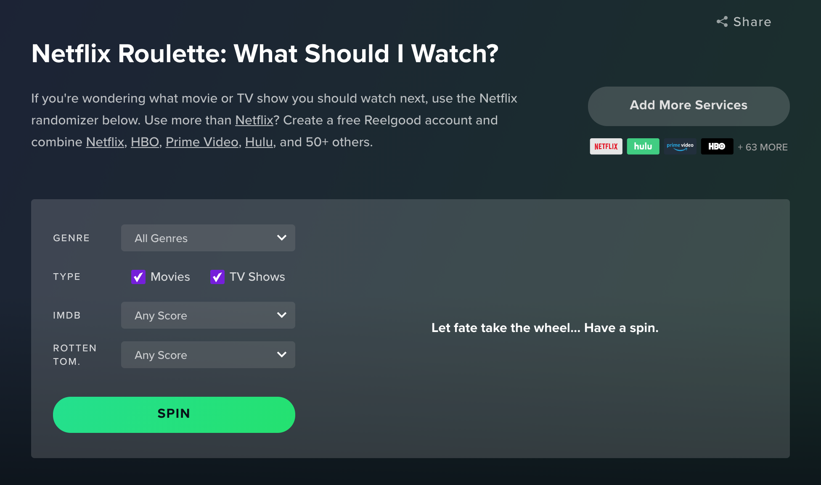The width and height of the screenshot is (821, 485).
Task: Click the Genre dropdown chevron arrow
Action: [x=282, y=238]
